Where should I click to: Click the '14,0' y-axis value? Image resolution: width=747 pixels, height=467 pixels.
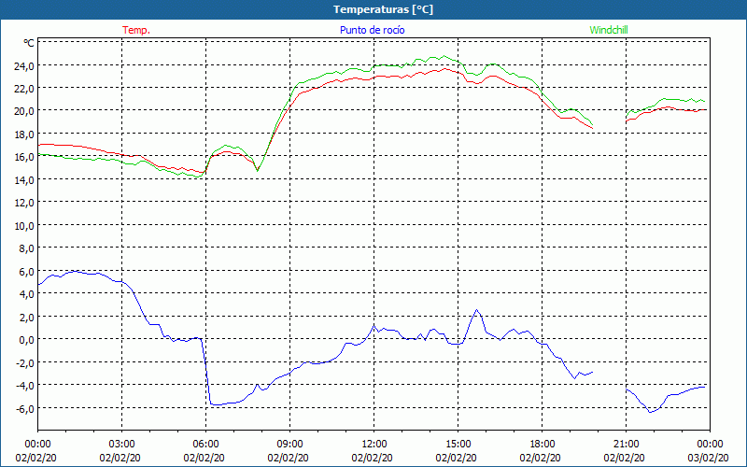coord(24,180)
